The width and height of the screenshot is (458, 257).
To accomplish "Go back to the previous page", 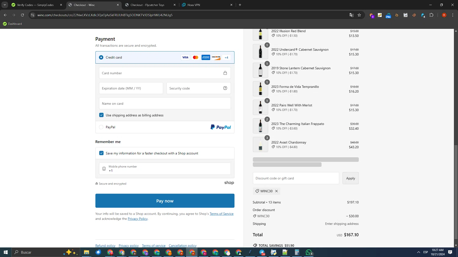I will (x=5, y=15).
